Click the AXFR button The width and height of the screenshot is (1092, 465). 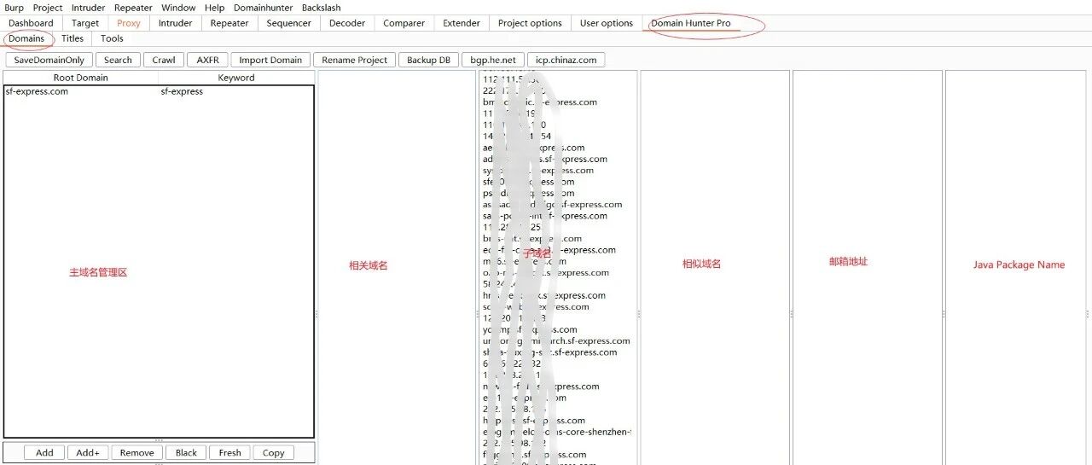[207, 60]
